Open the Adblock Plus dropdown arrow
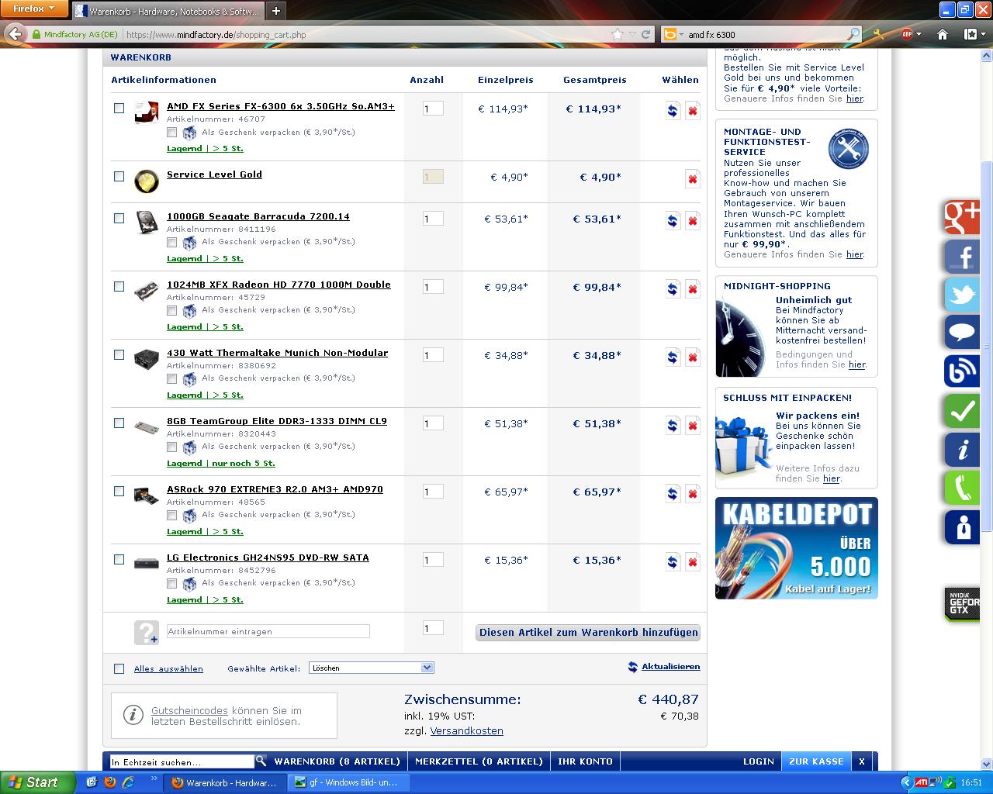Image resolution: width=993 pixels, height=794 pixels. 919,34
